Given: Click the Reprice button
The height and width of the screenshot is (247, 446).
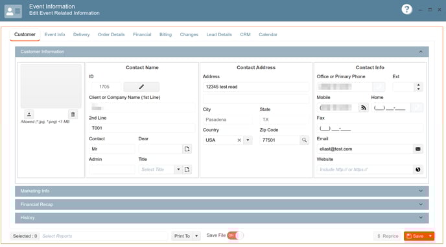Looking at the screenshot, I should coord(388,236).
